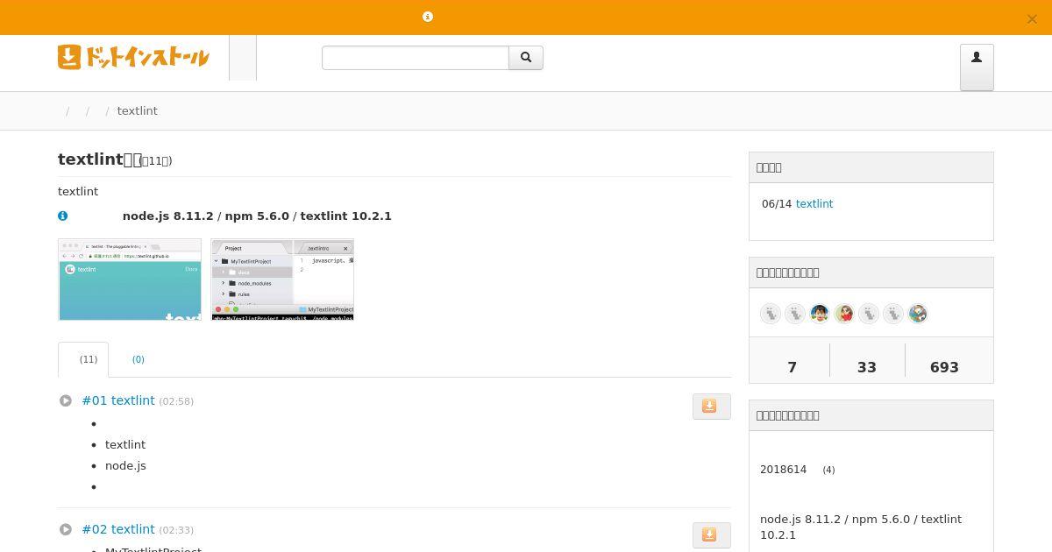Screen dimensions: 1052x552
Task: Select the lessons tab (11)
Action: (x=83, y=359)
